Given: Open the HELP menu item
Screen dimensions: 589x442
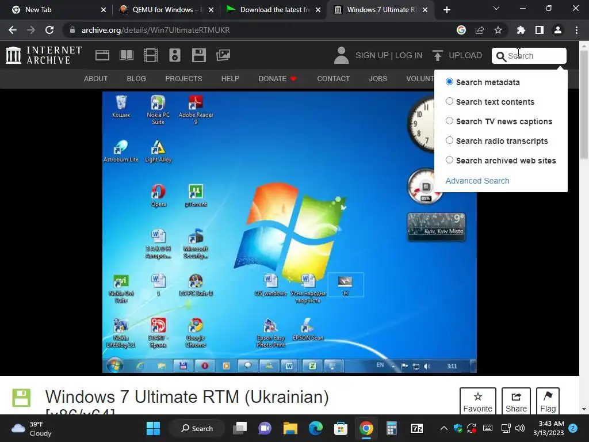Looking at the screenshot, I should [x=230, y=78].
